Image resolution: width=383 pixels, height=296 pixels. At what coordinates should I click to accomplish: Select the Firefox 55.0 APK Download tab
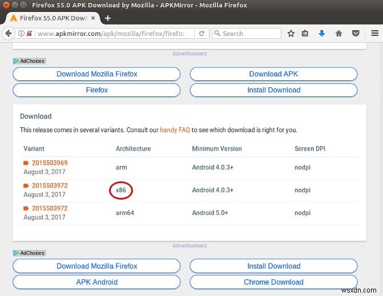[x=52, y=18]
